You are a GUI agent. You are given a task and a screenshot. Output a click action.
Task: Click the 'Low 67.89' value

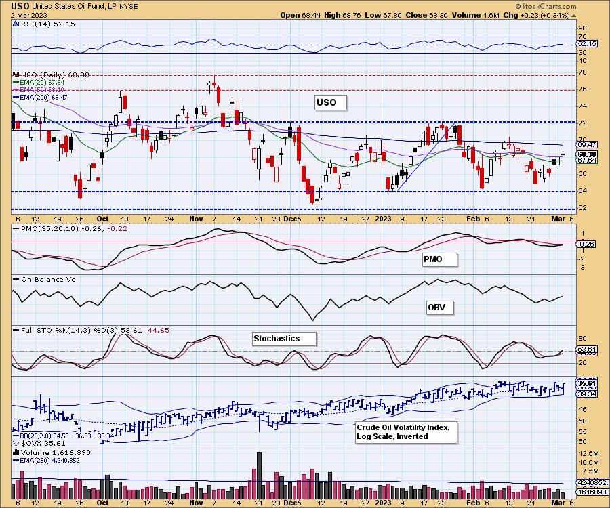(383, 15)
